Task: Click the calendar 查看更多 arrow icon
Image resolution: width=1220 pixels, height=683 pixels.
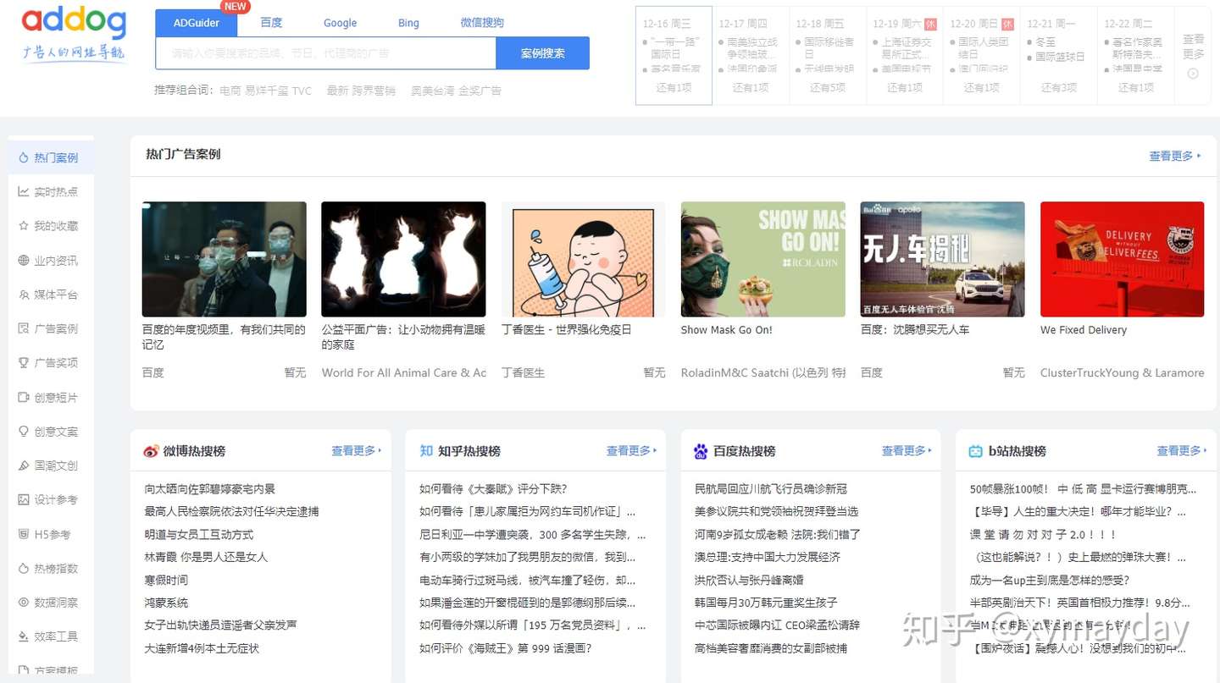Action: click(x=1193, y=74)
